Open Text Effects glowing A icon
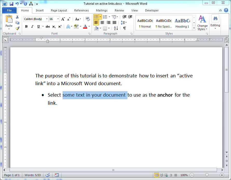The image size is (231, 180). 68,26
